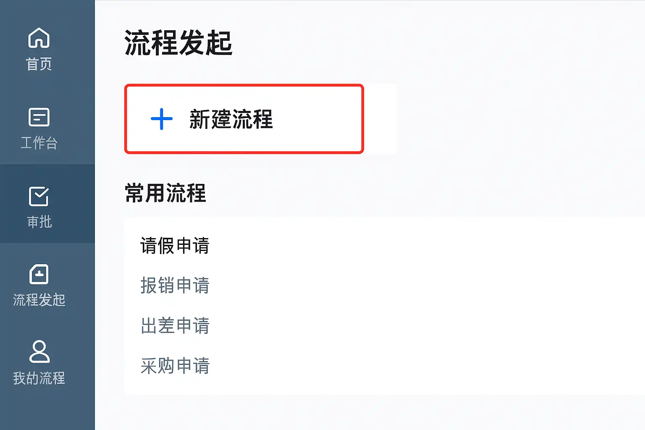Open the 首页 sidebar label
This screenshot has height=430, width=645.
coord(39,64)
